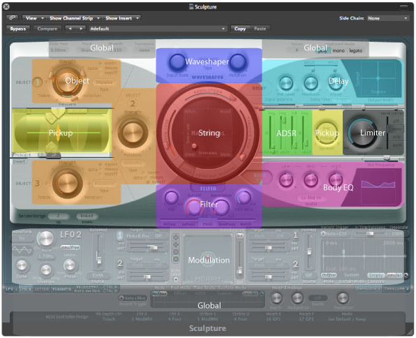Screen dimensions: 416x338
Task: Click the link chain icon in toolbar
Action: pos(12,17)
